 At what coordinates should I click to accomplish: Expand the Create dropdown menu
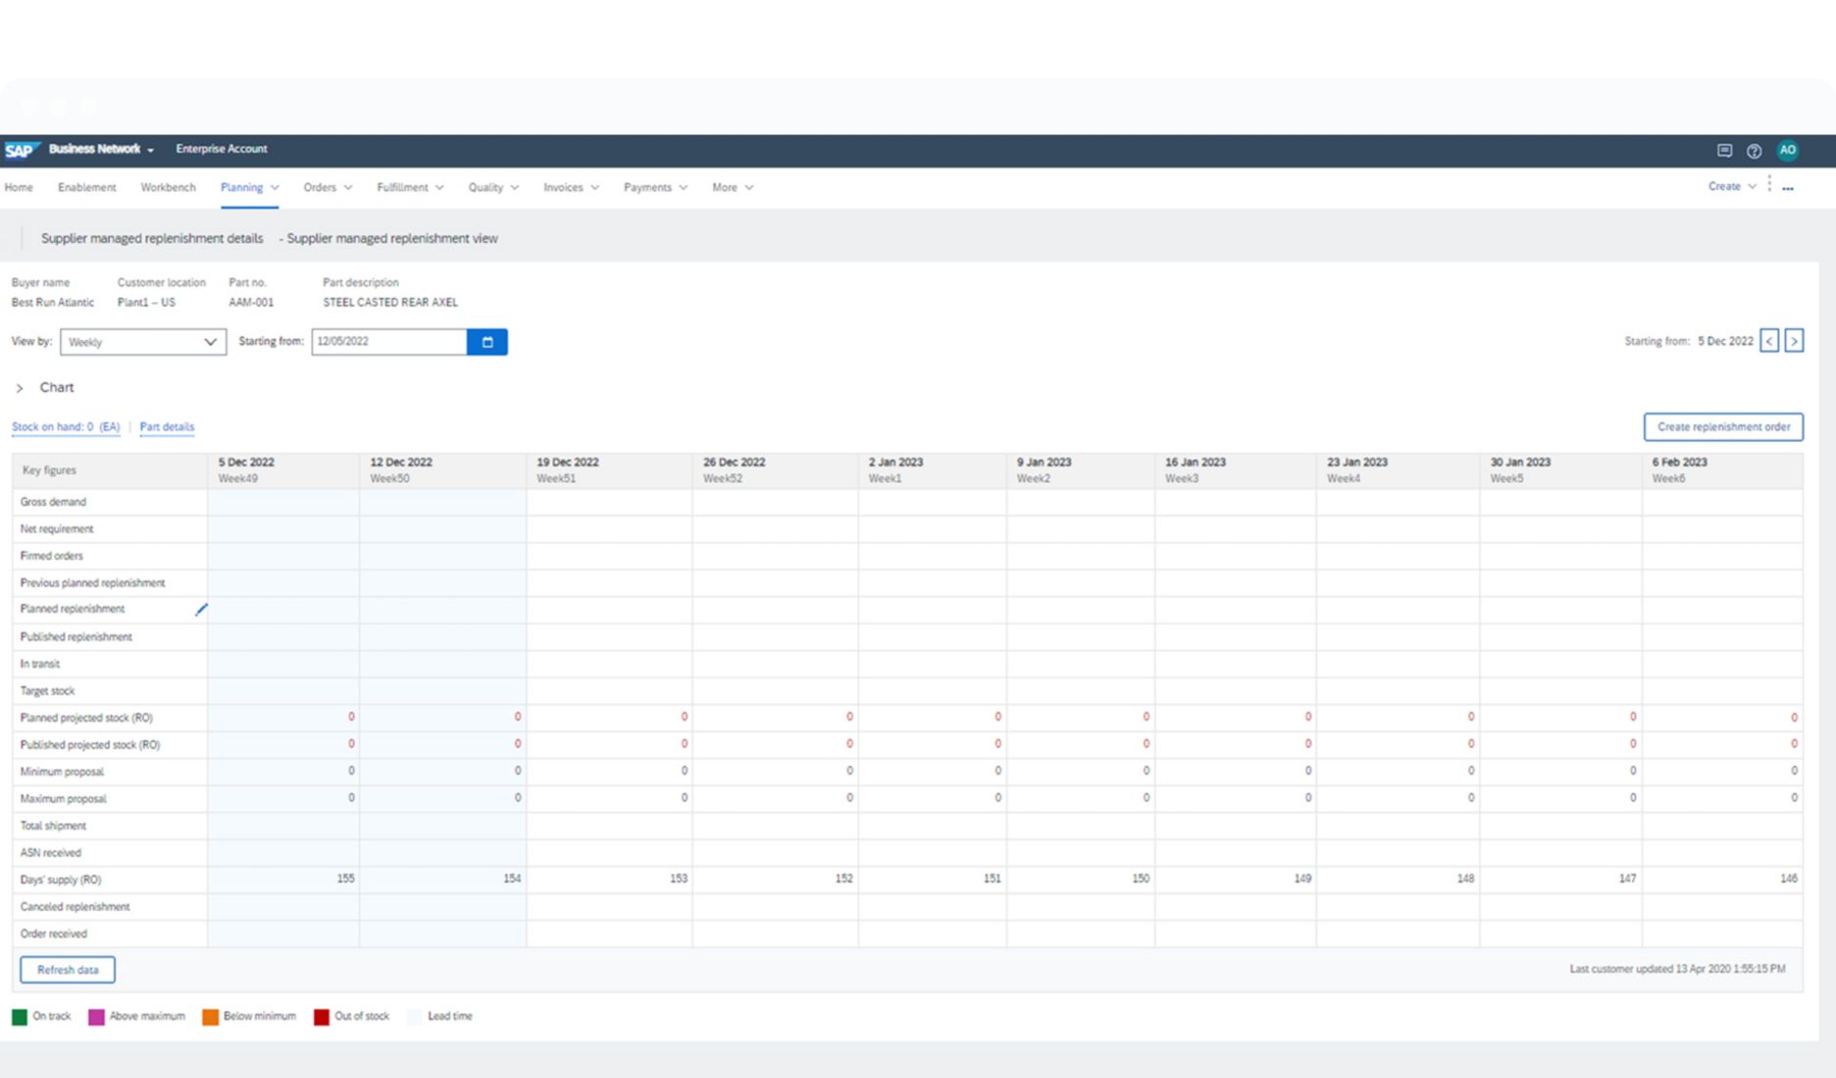tap(1731, 186)
